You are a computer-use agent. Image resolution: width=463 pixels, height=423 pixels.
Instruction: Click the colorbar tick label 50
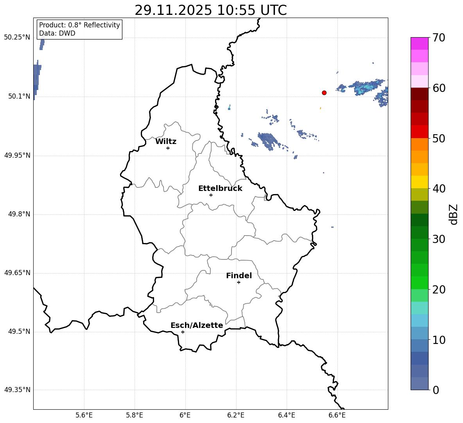439,138
